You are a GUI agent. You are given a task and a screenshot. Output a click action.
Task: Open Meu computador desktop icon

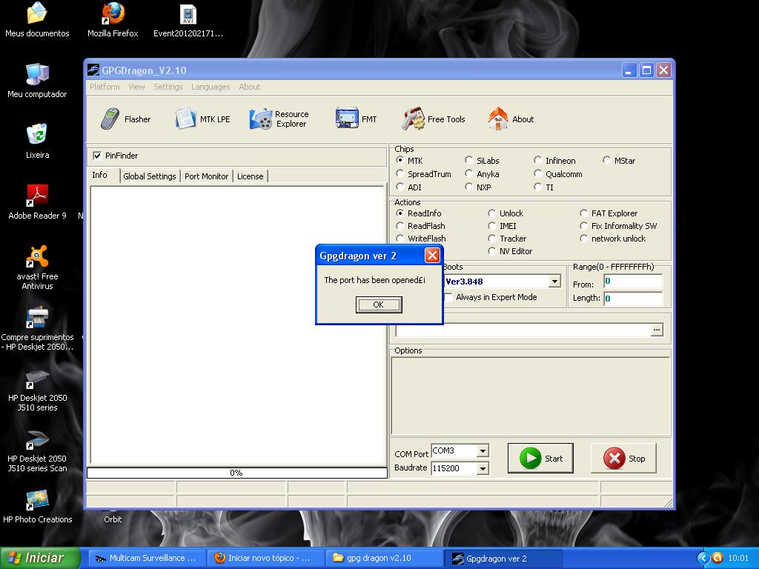pos(37,81)
